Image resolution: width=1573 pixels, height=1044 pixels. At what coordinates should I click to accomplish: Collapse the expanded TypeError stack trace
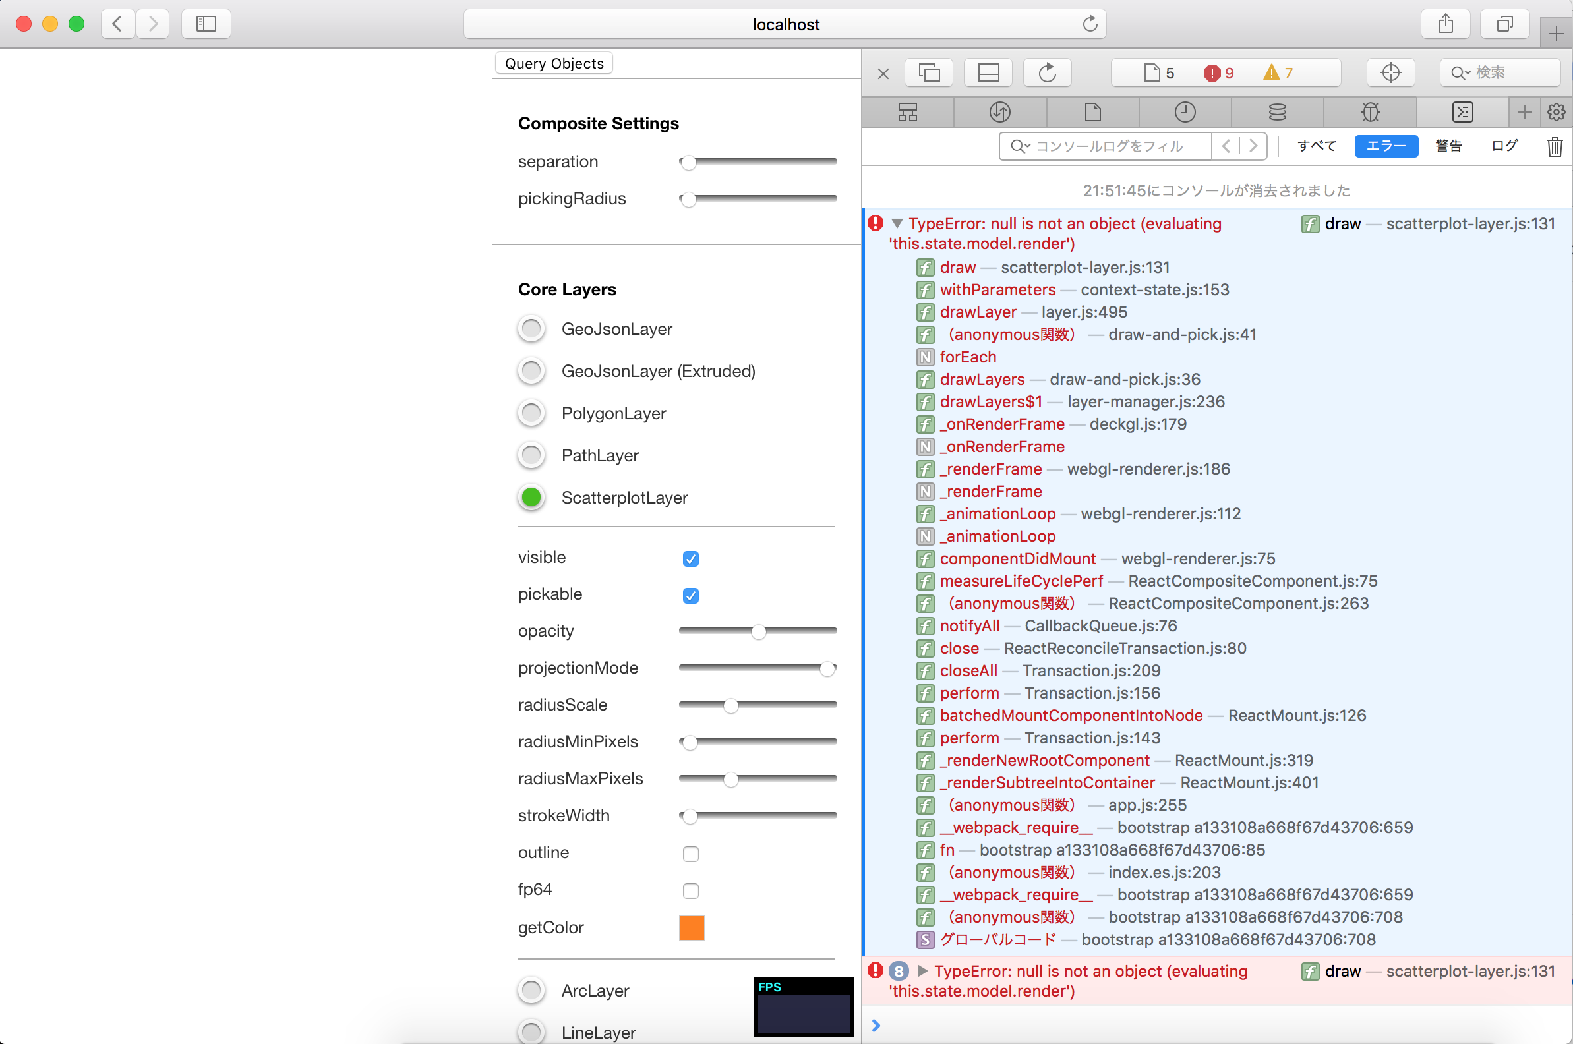pyautogui.click(x=897, y=223)
